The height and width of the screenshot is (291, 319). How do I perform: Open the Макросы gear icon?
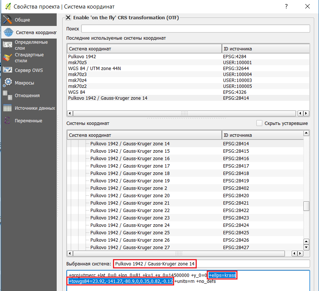(x=7, y=83)
